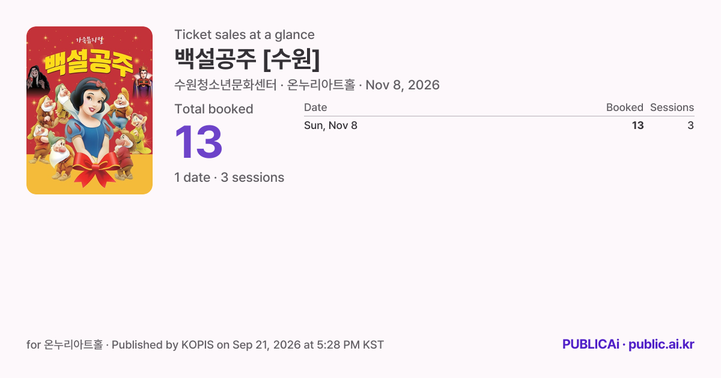Select the title 백설공주 [수원]
This screenshot has width=721, height=378.
coord(247,59)
